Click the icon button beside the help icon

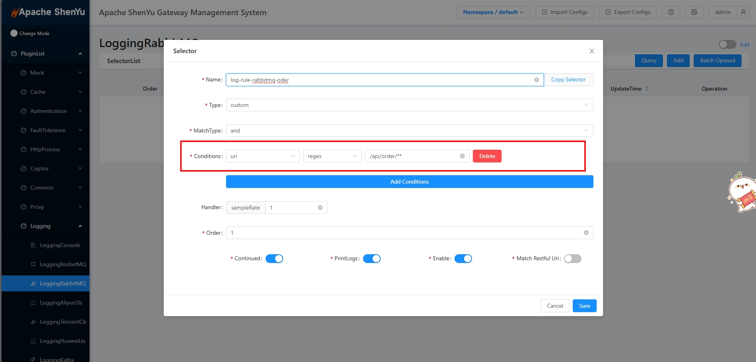coord(694,12)
